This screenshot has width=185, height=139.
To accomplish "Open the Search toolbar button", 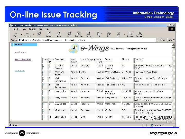I will pyautogui.click(x=69, y=35).
